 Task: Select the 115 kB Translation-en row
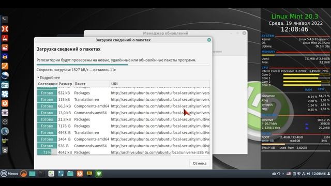123,99
